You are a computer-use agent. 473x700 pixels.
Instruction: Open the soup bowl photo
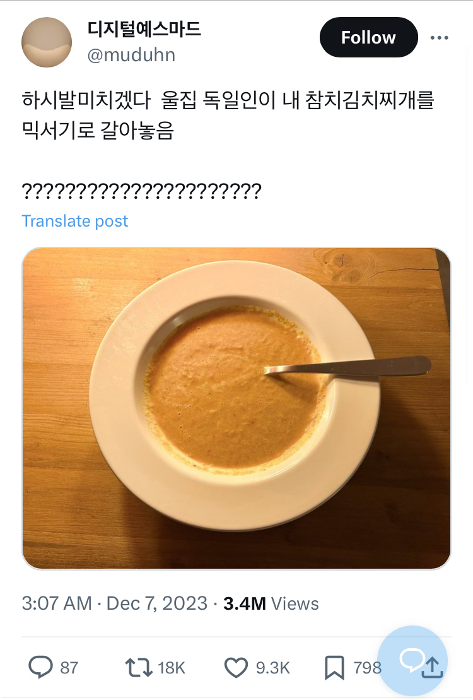tap(236, 408)
